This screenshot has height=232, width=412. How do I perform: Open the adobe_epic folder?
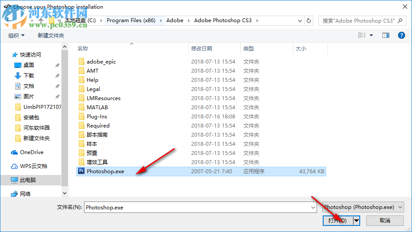101,62
